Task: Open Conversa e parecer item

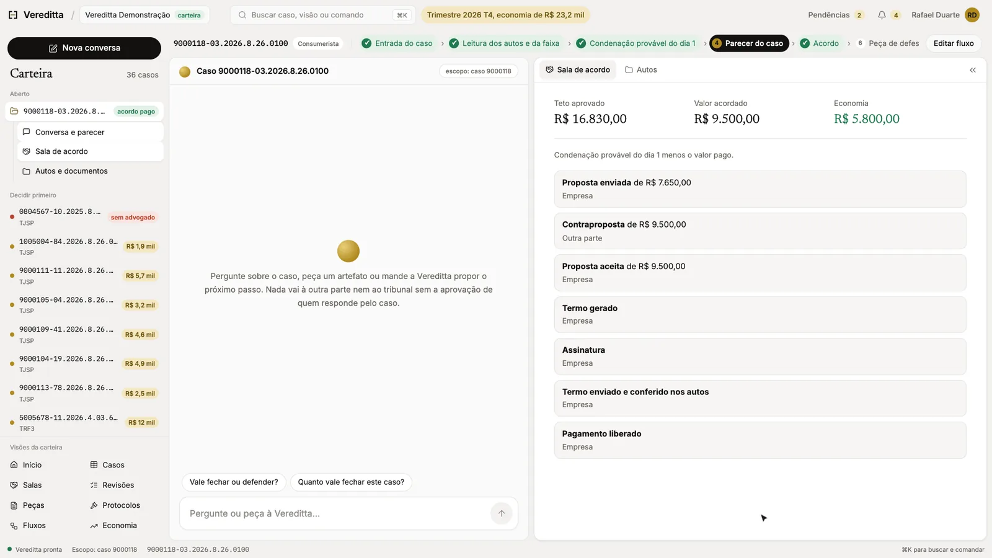Action: [x=91, y=132]
